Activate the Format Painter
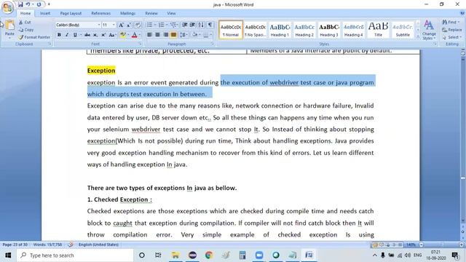The width and height of the screenshot is (466, 262). [x=34, y=37]
